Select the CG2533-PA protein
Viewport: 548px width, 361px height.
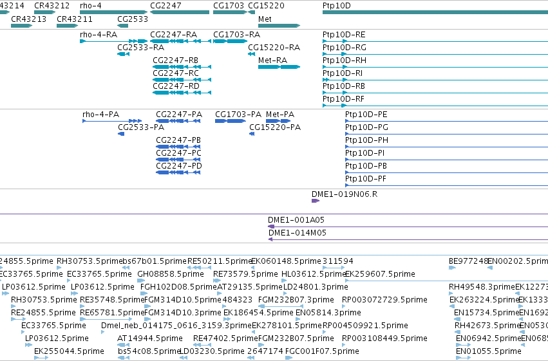coord(121,134)
